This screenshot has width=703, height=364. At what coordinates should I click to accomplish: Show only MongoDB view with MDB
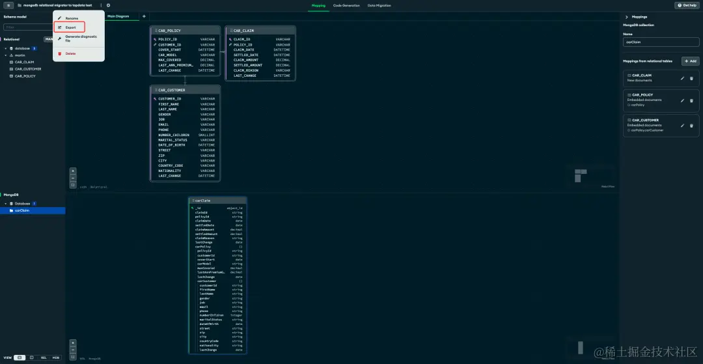point(55,357)
